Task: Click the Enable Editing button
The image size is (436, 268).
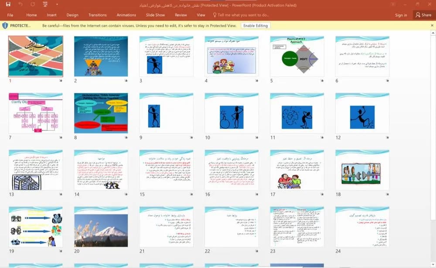Action: click(255, 26)
